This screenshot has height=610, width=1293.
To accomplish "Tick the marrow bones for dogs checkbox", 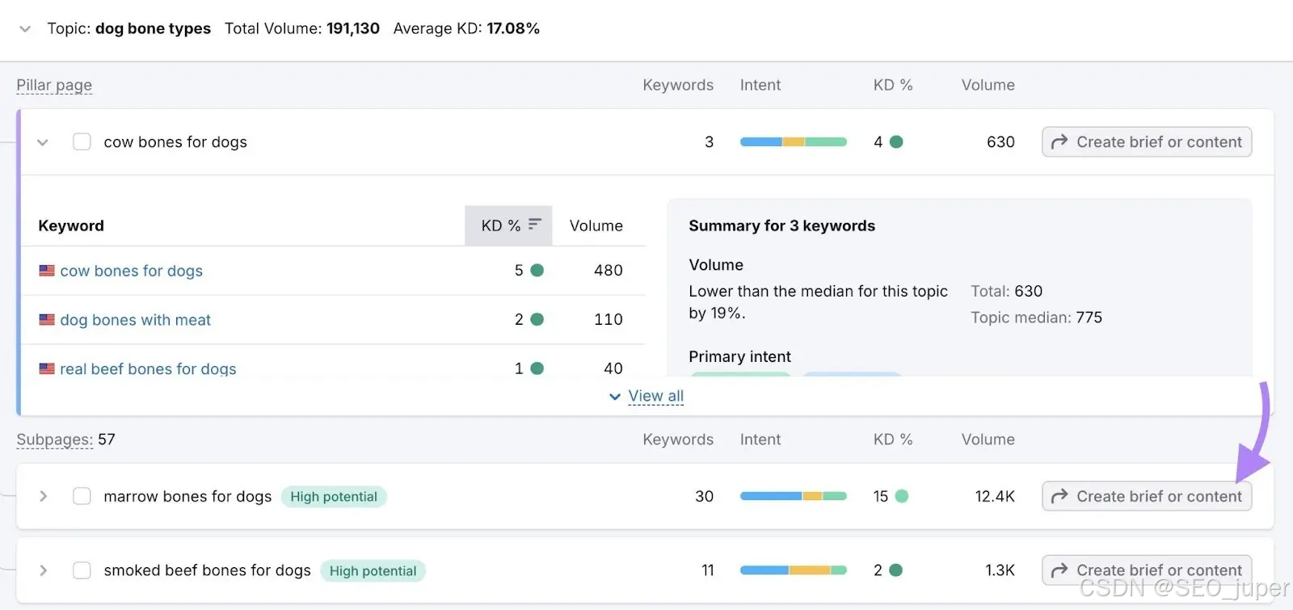I will [x=82, y=496].
